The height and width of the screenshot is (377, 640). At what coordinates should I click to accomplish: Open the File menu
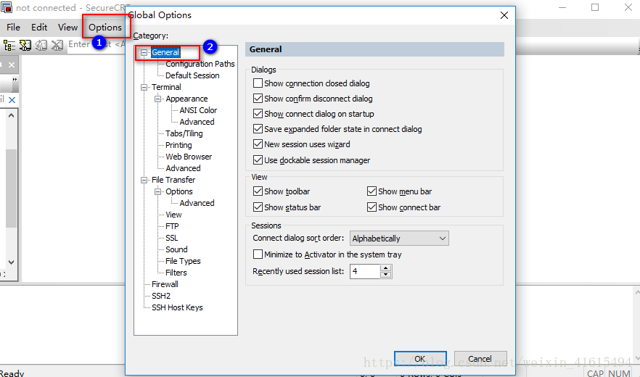[13, 28]
